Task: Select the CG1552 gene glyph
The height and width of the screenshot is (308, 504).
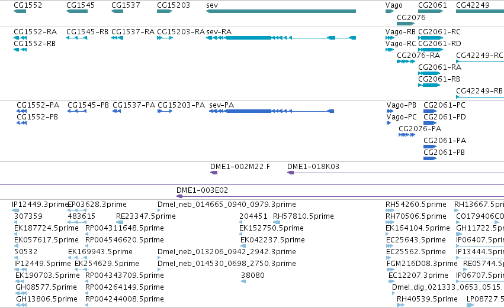Action: pos(20,11)
